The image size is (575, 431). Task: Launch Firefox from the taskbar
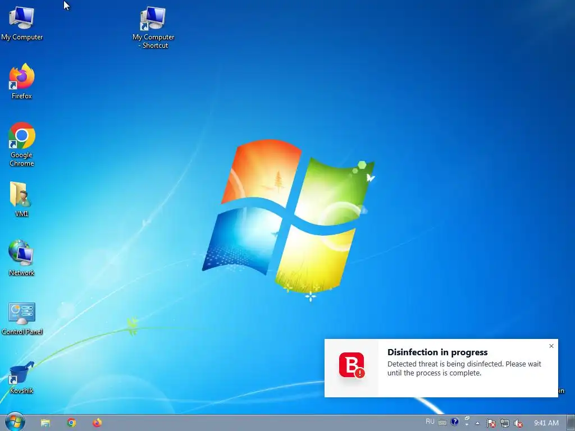tap(97, 423)
